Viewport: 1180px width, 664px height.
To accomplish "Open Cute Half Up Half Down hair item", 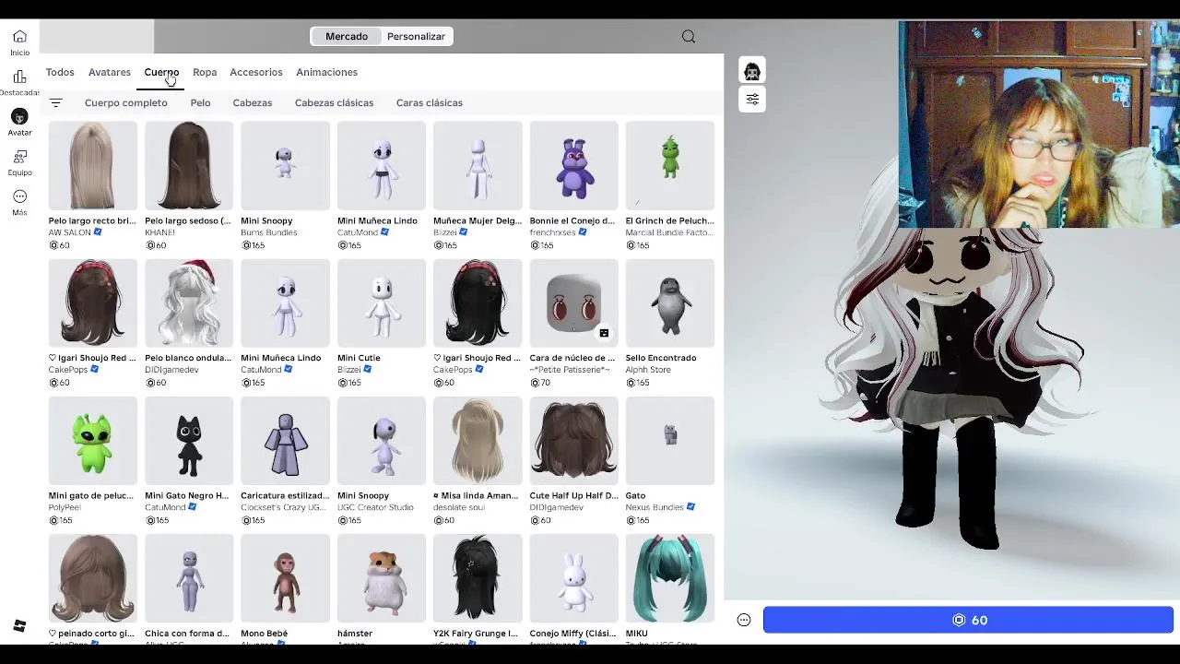I will tap(573, 441).
